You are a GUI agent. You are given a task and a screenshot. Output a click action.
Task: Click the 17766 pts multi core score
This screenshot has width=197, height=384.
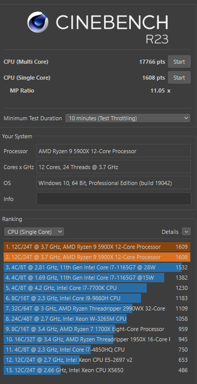coord(152,62)
